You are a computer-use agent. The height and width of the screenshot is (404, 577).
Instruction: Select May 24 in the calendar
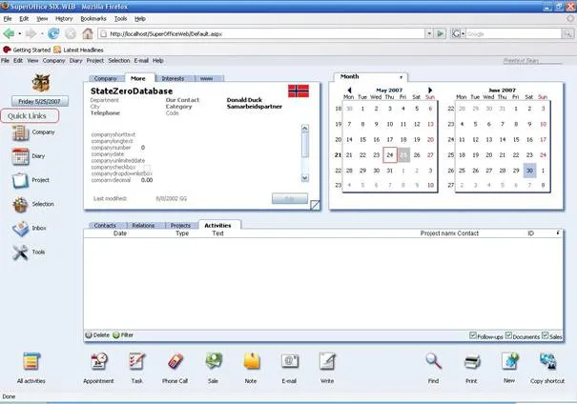[389, 154]
